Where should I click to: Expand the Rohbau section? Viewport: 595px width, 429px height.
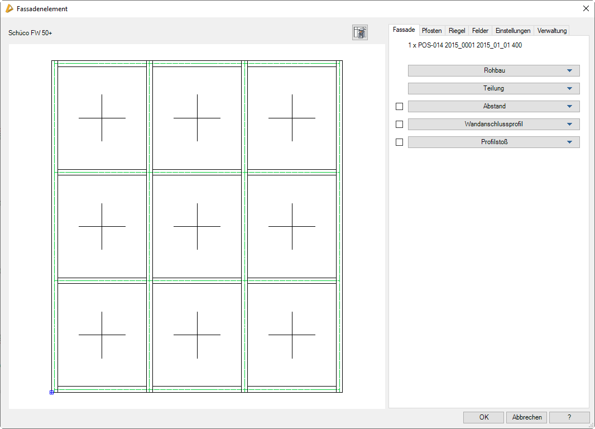tap(493, 70)
